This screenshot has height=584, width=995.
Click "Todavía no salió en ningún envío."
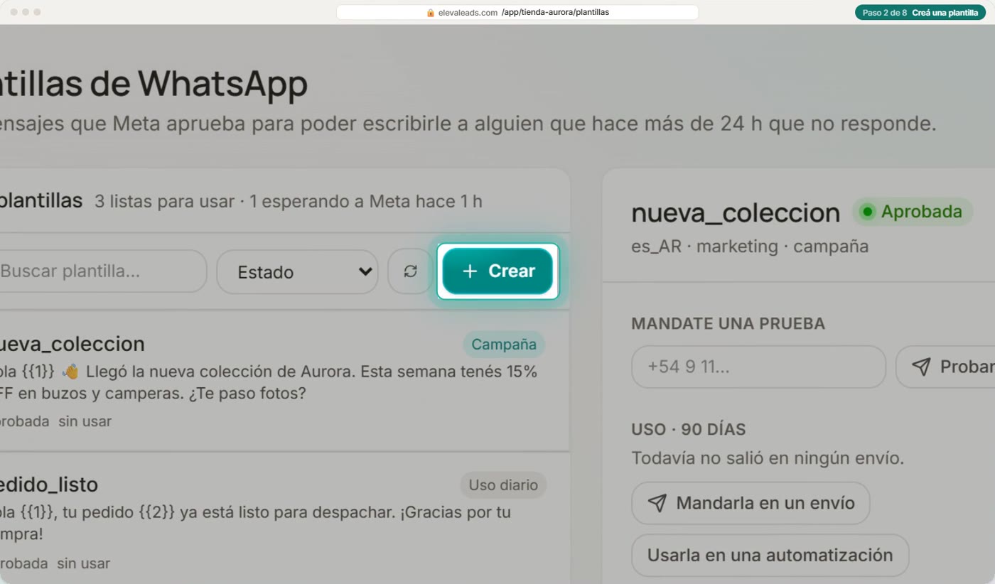click(768, 458)
